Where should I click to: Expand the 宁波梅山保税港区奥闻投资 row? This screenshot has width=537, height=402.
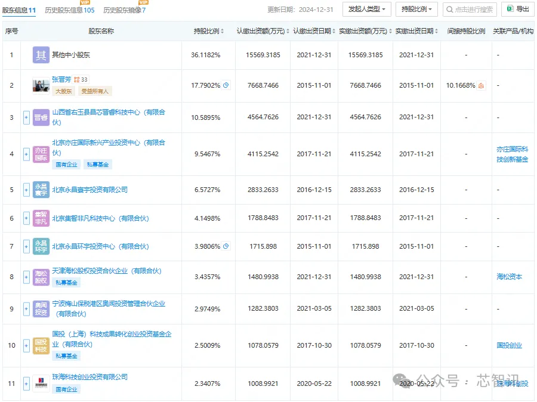[26, 309]
